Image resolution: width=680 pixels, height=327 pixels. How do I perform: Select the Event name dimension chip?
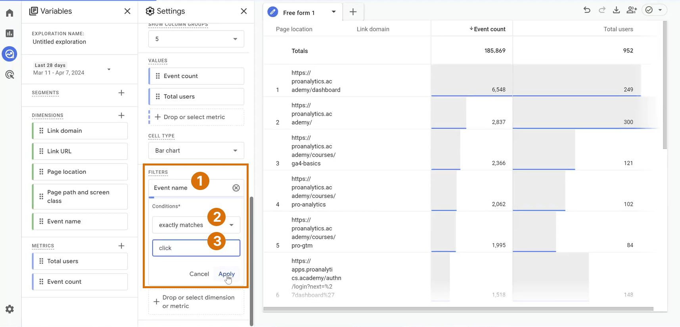point(80,221)
